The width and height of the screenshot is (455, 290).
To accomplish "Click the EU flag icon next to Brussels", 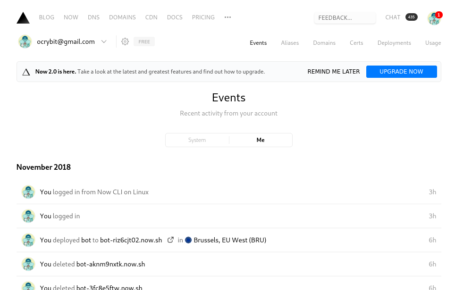I will 188,240.
